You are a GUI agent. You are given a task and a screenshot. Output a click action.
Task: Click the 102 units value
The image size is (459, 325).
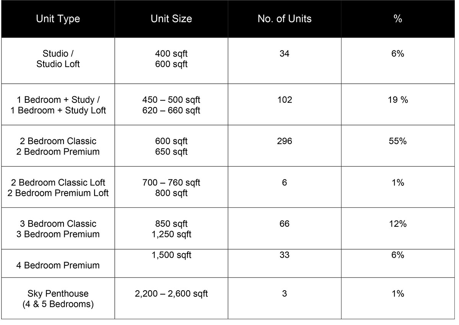tap(285, 104)
